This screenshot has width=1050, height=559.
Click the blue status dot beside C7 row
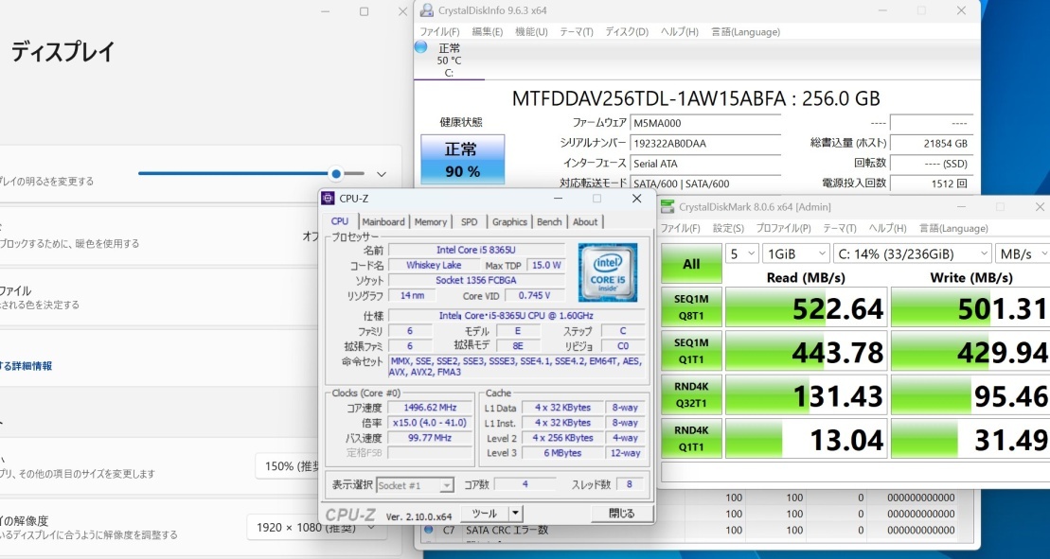pyautogui.click(x=428, y=531)
